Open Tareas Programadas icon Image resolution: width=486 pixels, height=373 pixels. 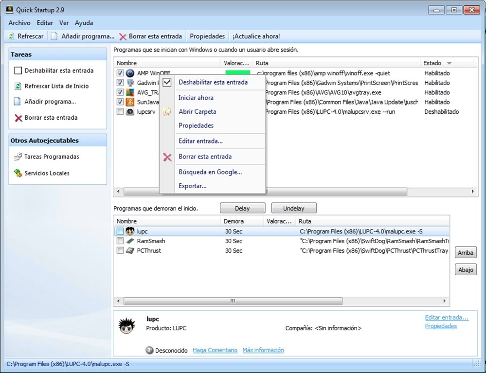(x=18, y=157)
